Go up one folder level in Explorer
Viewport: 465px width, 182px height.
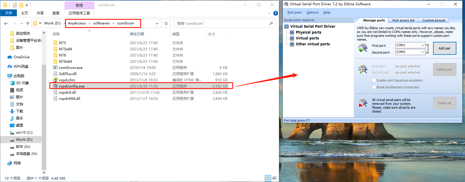click(28, 23)
